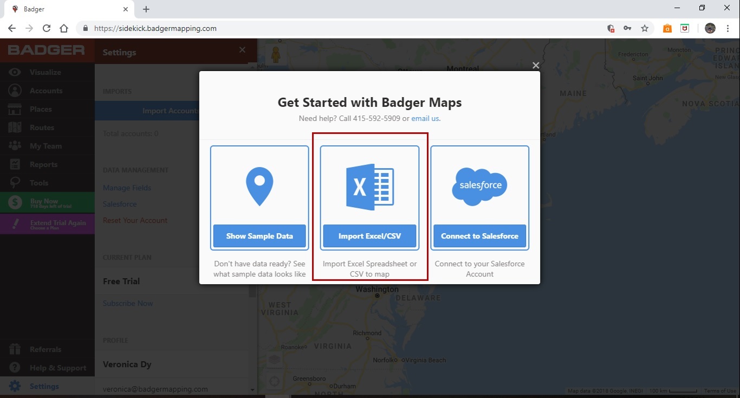
Task: Open the Chrome profile avatar
Action: (x=710, y=28)
